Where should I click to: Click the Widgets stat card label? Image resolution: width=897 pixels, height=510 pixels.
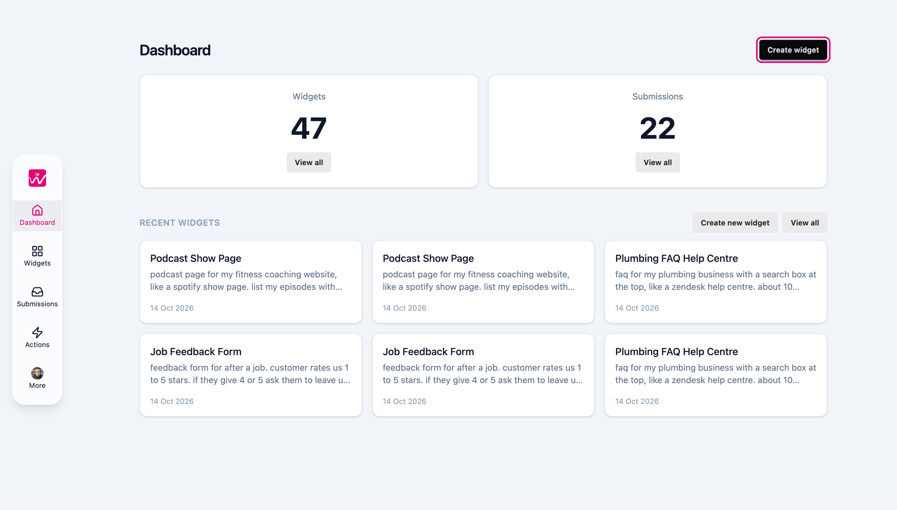(309, 96)
